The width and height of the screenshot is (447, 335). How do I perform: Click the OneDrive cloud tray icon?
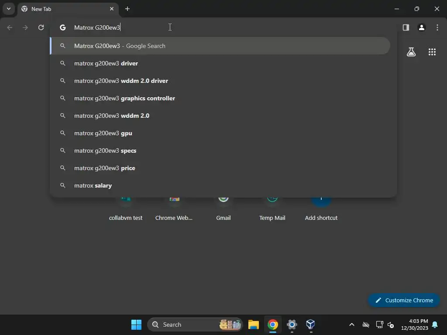tap(366, 325)
